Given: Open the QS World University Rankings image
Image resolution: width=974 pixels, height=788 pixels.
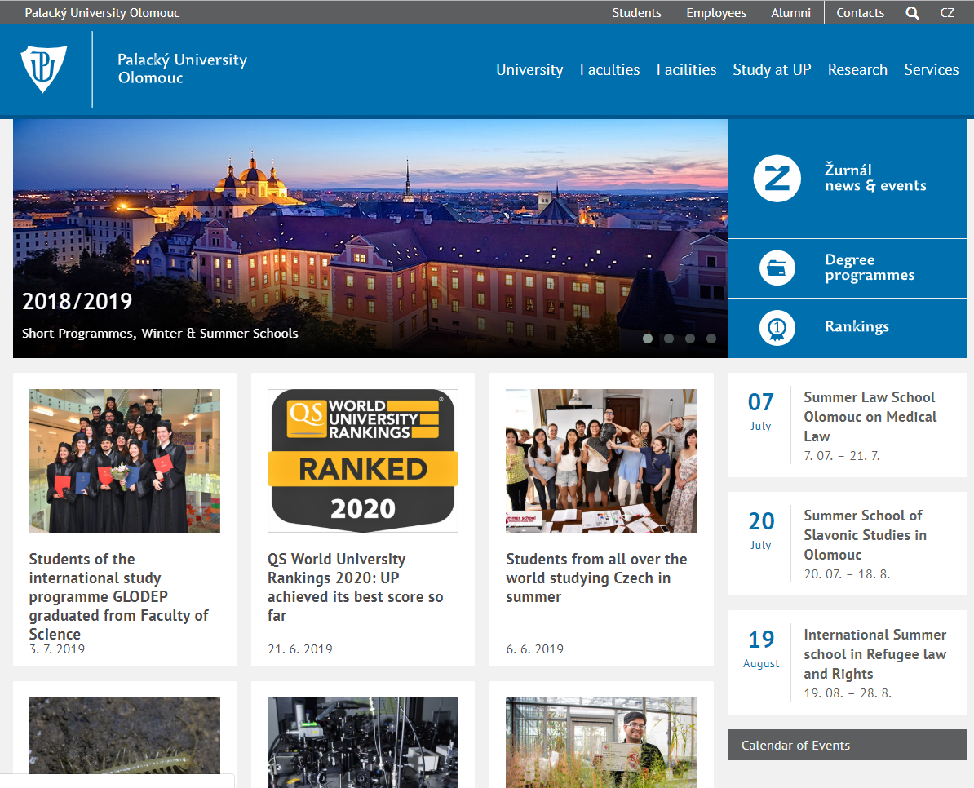Looking at the screenshot, I should tap(363, 461).
